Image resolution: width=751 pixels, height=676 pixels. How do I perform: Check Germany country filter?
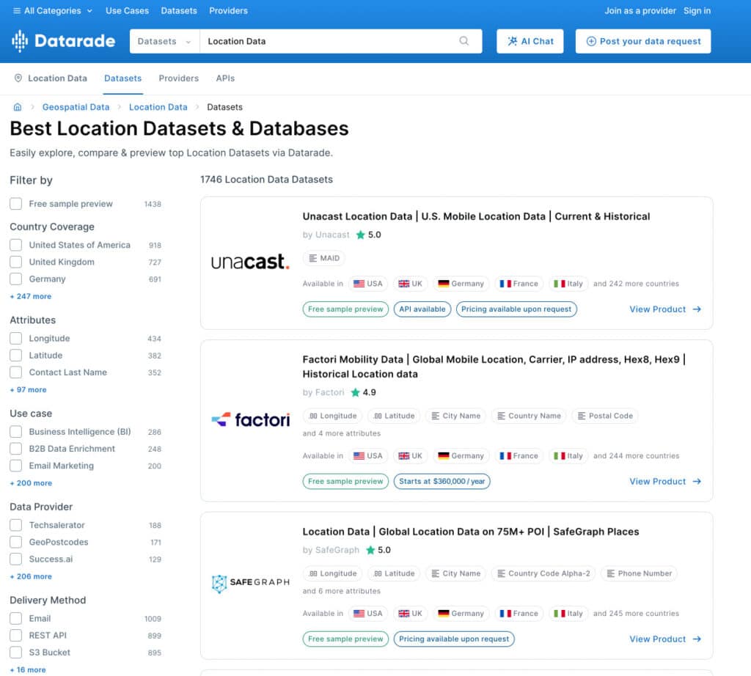tap(16, 279)
